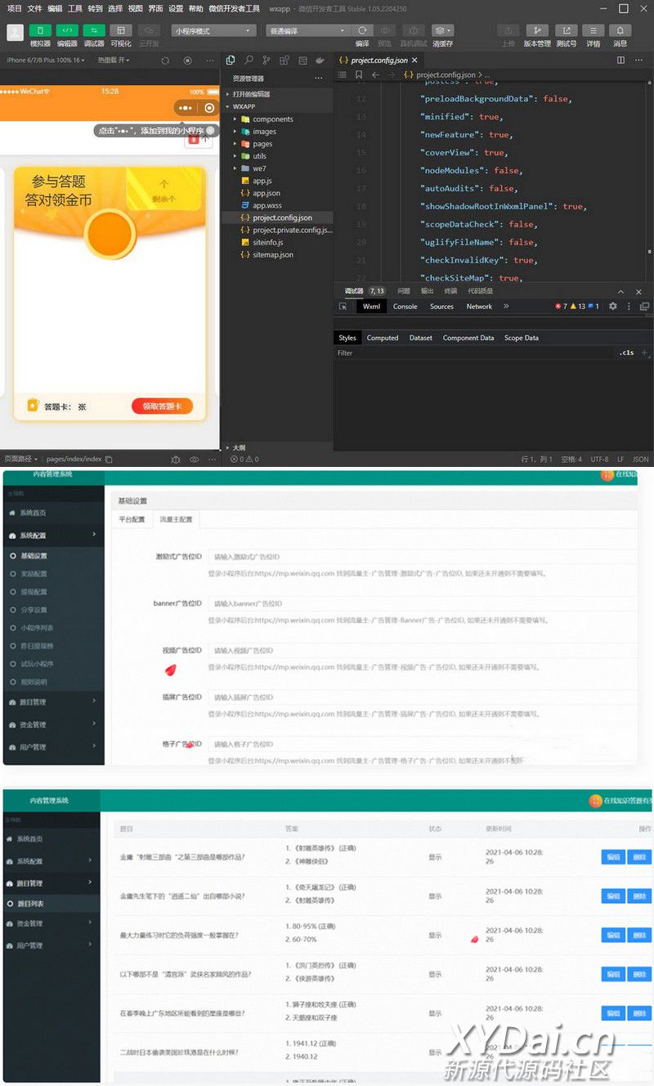Click 编辑 button for first question row
Viewport: 654px width, 1086px height.
pos(611,857)
